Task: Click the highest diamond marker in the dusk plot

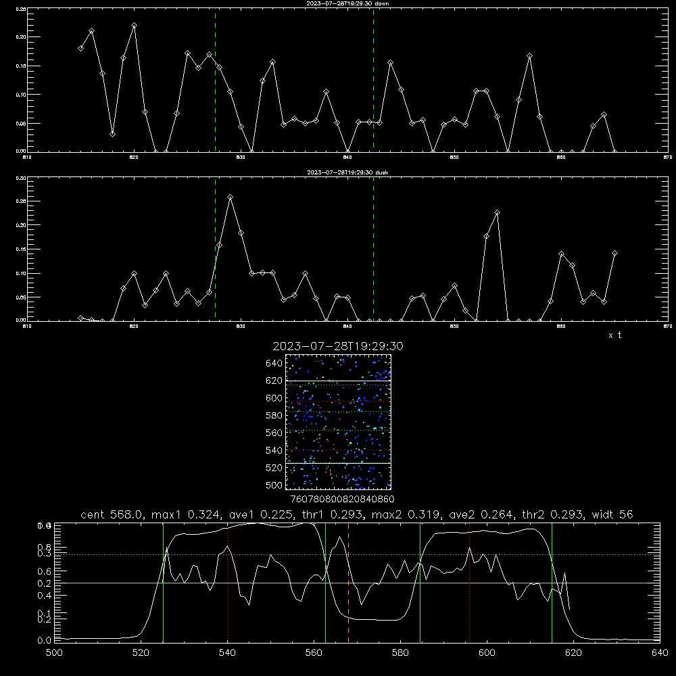Action: pyautogui.click(x=231, y=197)
